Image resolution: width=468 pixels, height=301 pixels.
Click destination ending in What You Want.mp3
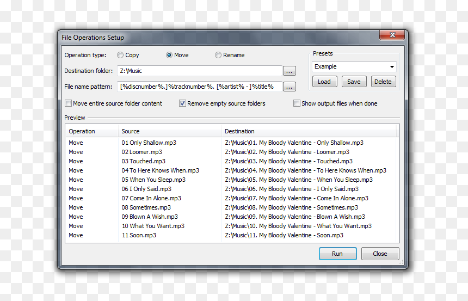point(298,226)
